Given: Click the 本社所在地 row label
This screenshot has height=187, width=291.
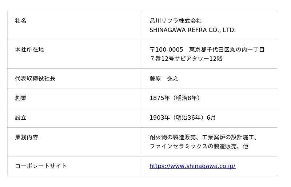Looking at the screenshot, I should tap(29, 50).
